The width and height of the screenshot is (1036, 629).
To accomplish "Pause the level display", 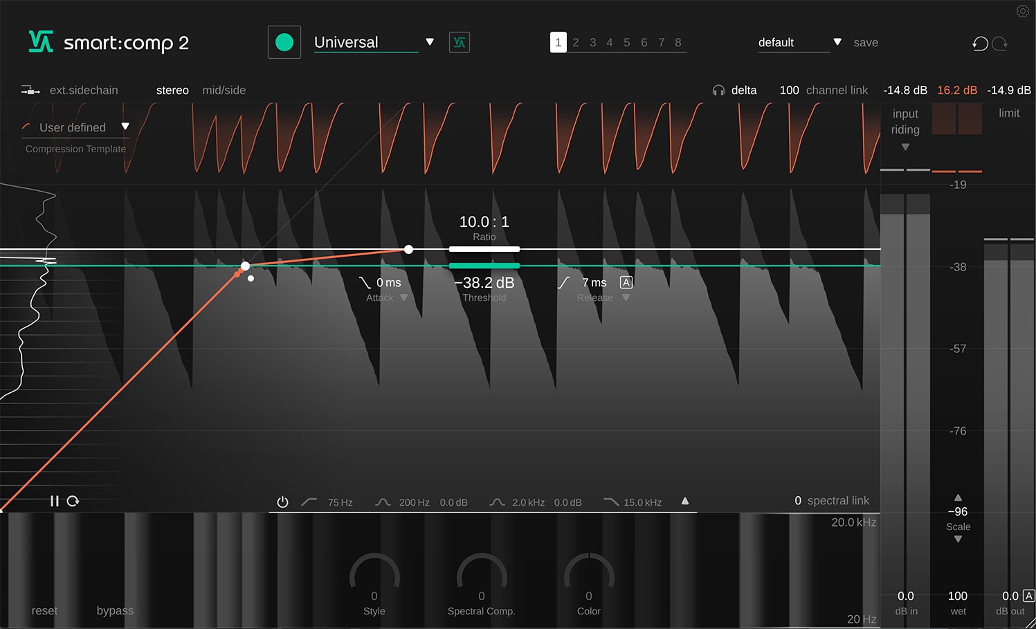I will (54, 500).
